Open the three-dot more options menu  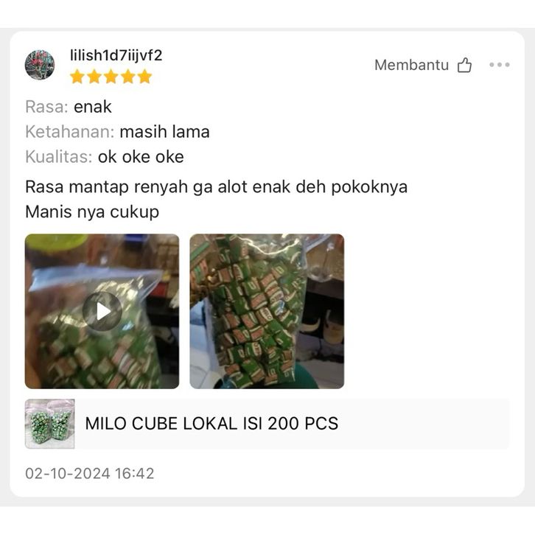499,65
